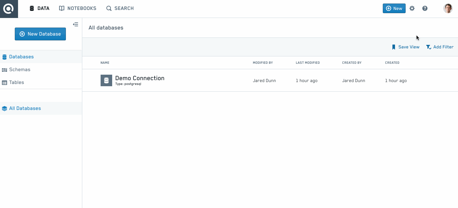This screenshot has height=208, width=458.
Task: Select Databases in the sidebar
Action: [41, 57]
